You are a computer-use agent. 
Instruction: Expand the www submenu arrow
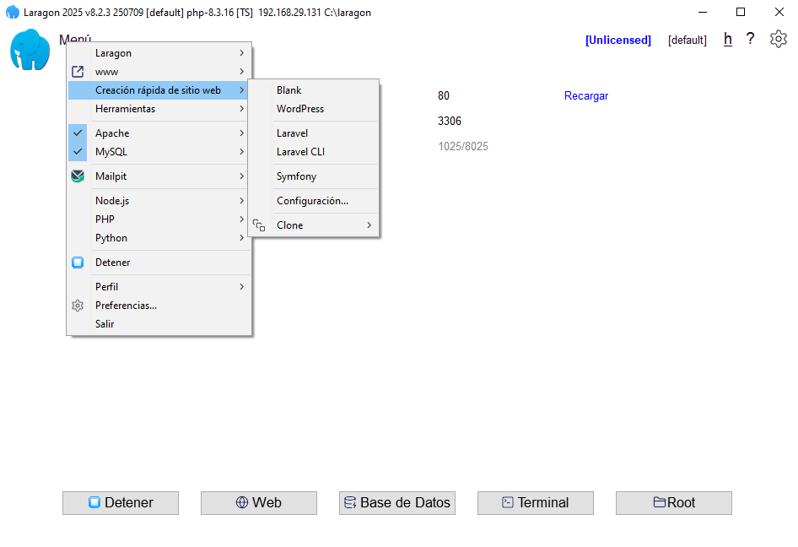(x=242, y=72)
